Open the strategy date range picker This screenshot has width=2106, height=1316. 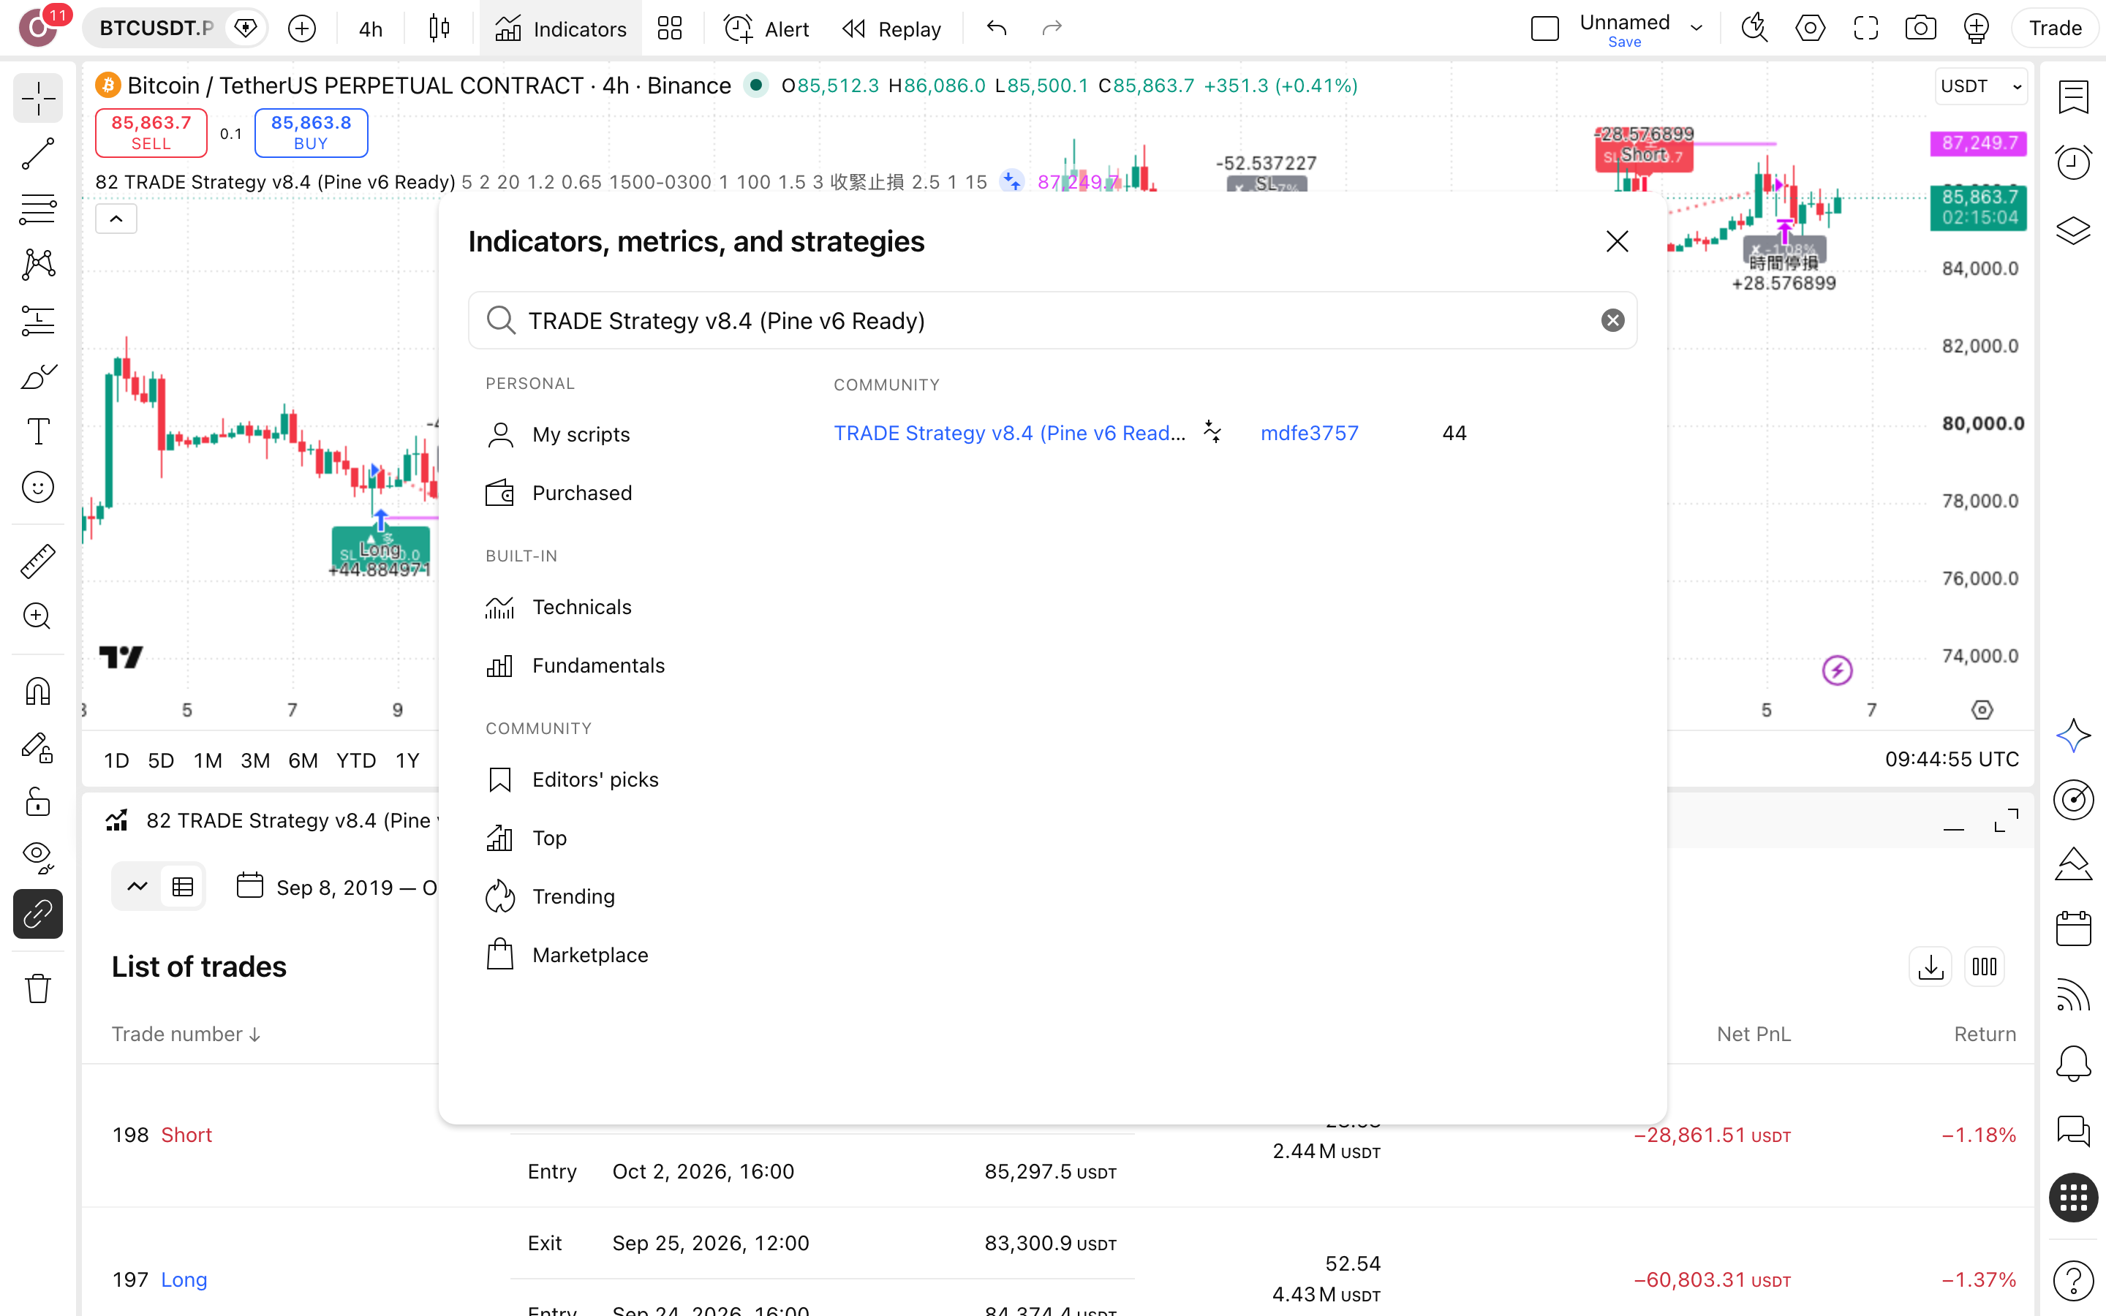click(x=339, y=887)
